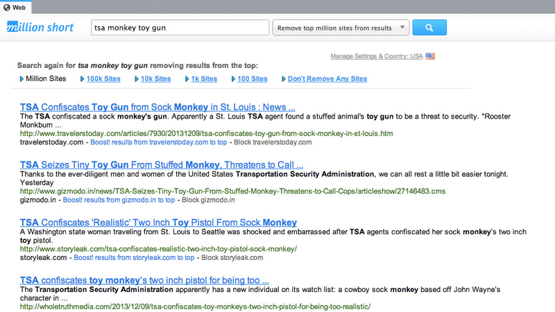Viewport: 555px width, 312px height.
Task: Click the USA flag icon
Action: [x=430, y=56]
